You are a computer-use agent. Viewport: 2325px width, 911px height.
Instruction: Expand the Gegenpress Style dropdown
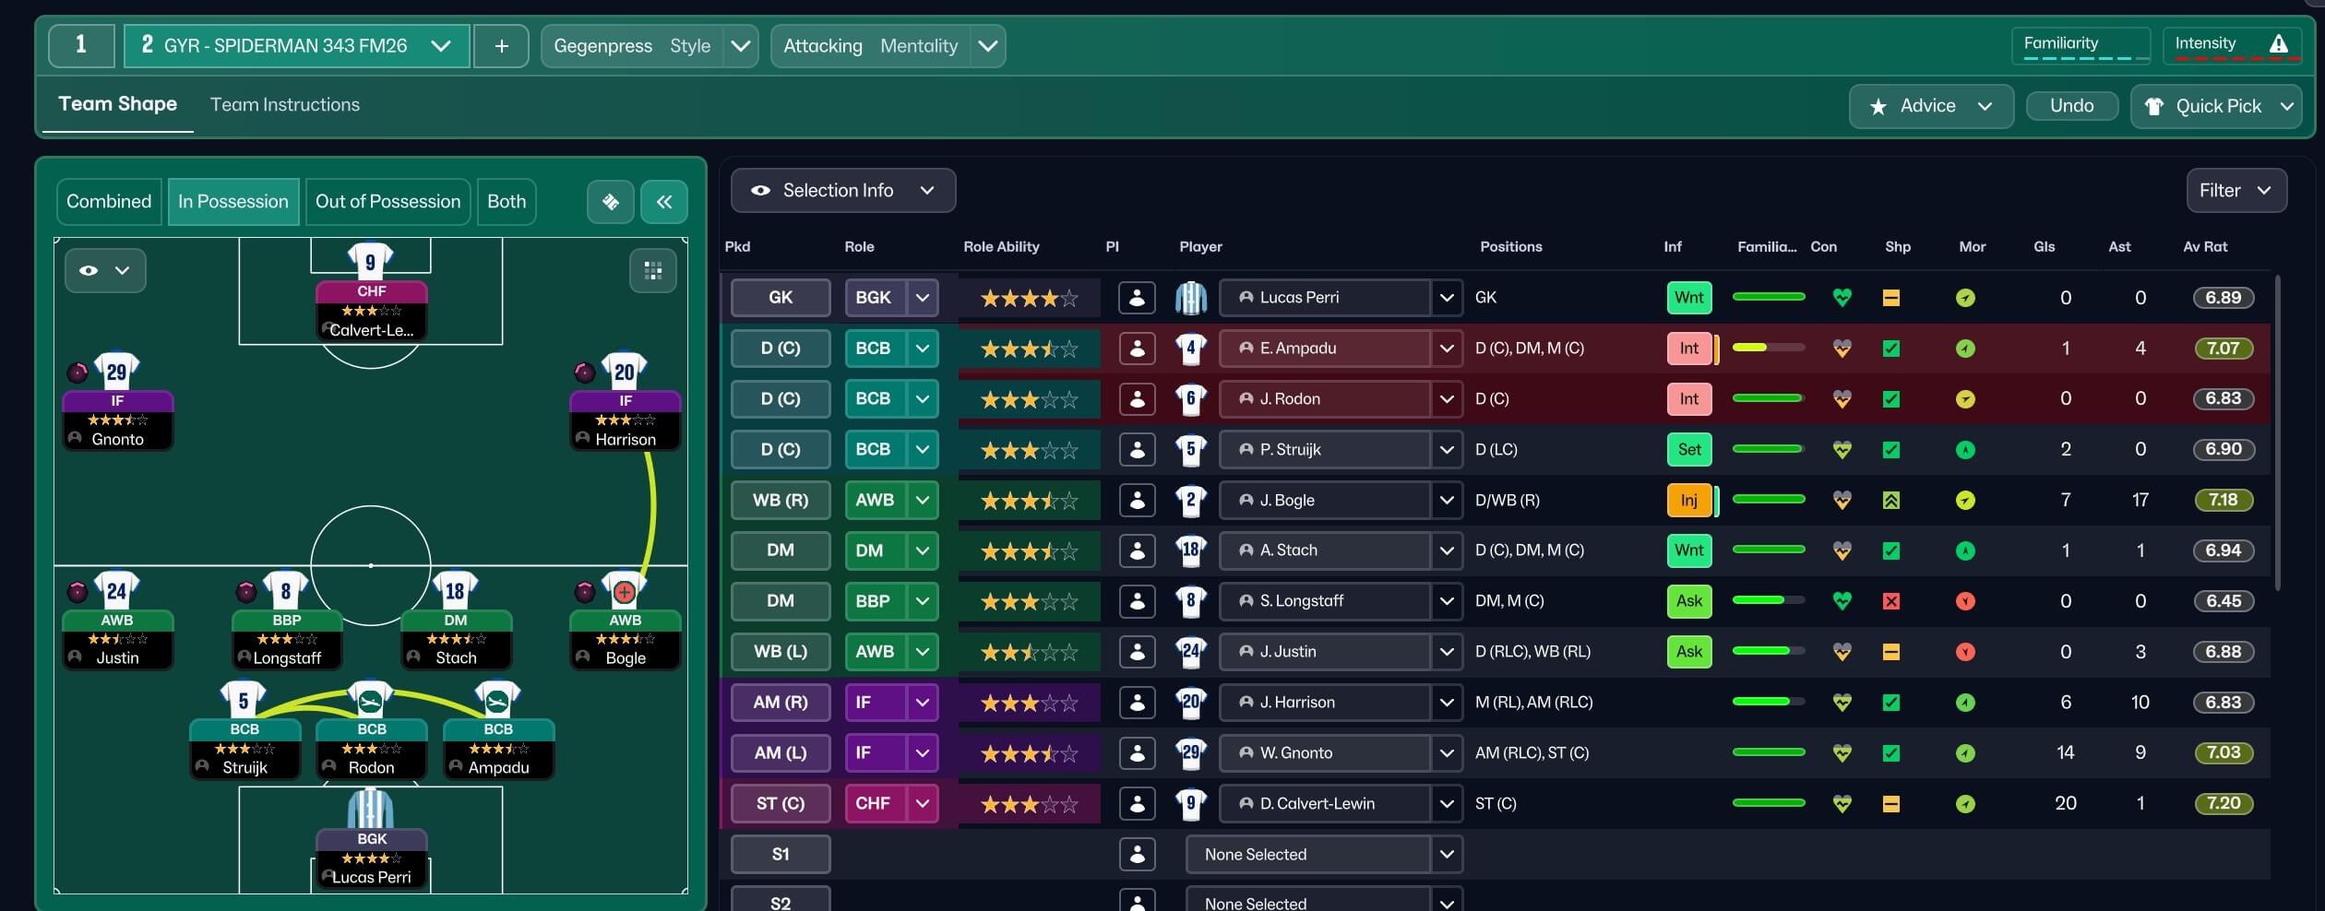[740, 46]
